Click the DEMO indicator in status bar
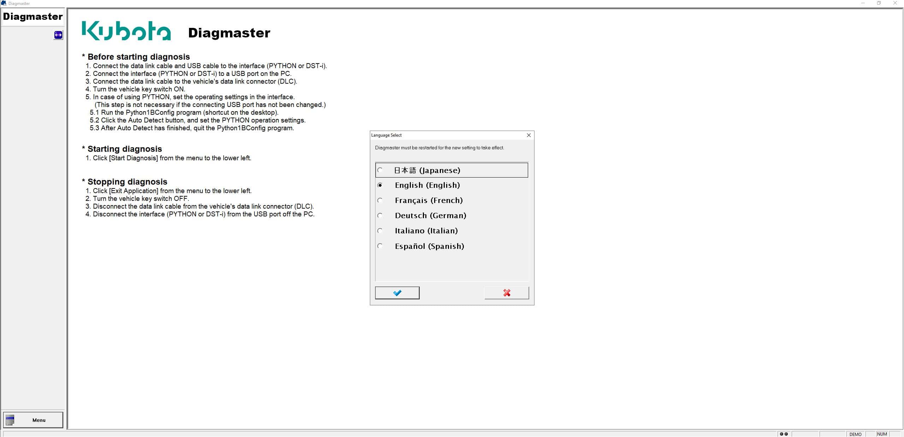 click(x=855, y=434)
